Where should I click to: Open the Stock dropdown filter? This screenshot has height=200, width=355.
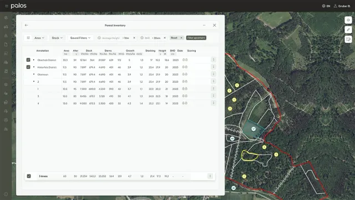(x=57, y=38)
